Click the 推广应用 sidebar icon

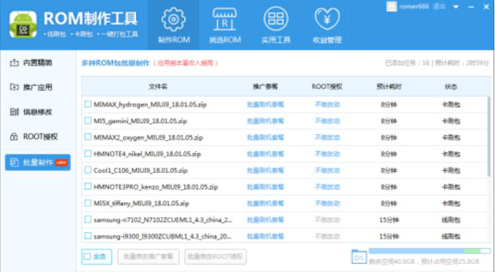[x=15, y=87]
